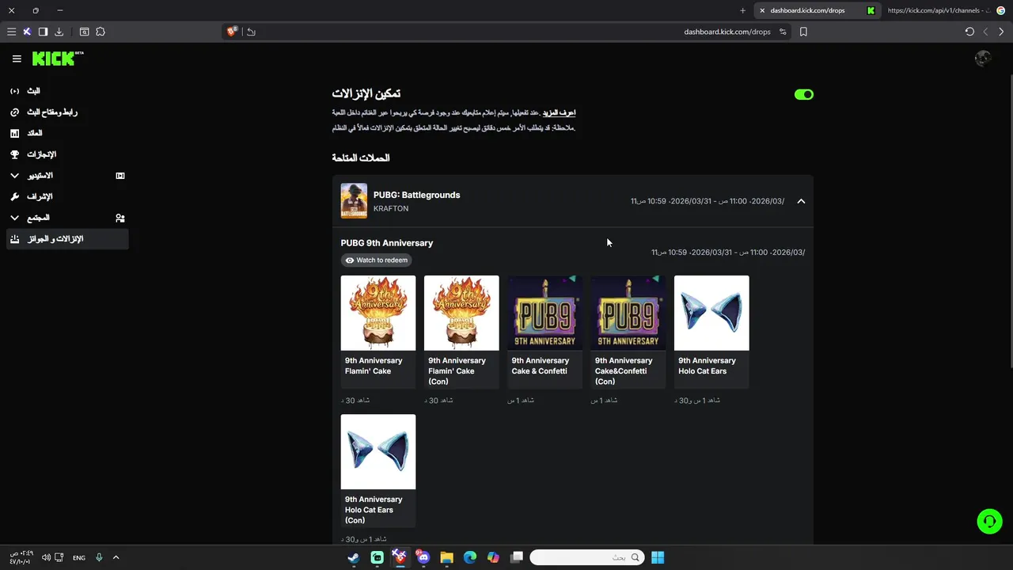Click the Brave Leo AI icon
Image resolution: width=1013 pixels, height=570 pixels.
(27, 32)
